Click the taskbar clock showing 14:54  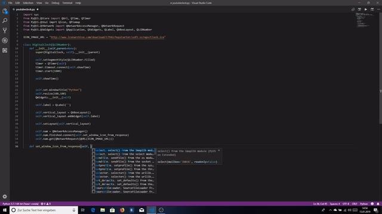[365, 210]
